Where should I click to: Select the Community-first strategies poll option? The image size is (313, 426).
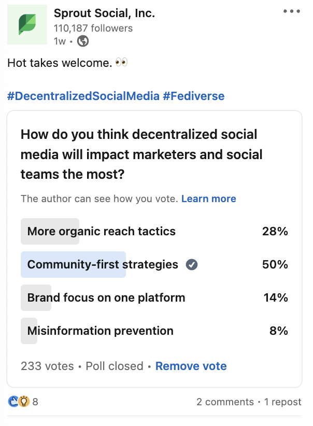point(154,265)
